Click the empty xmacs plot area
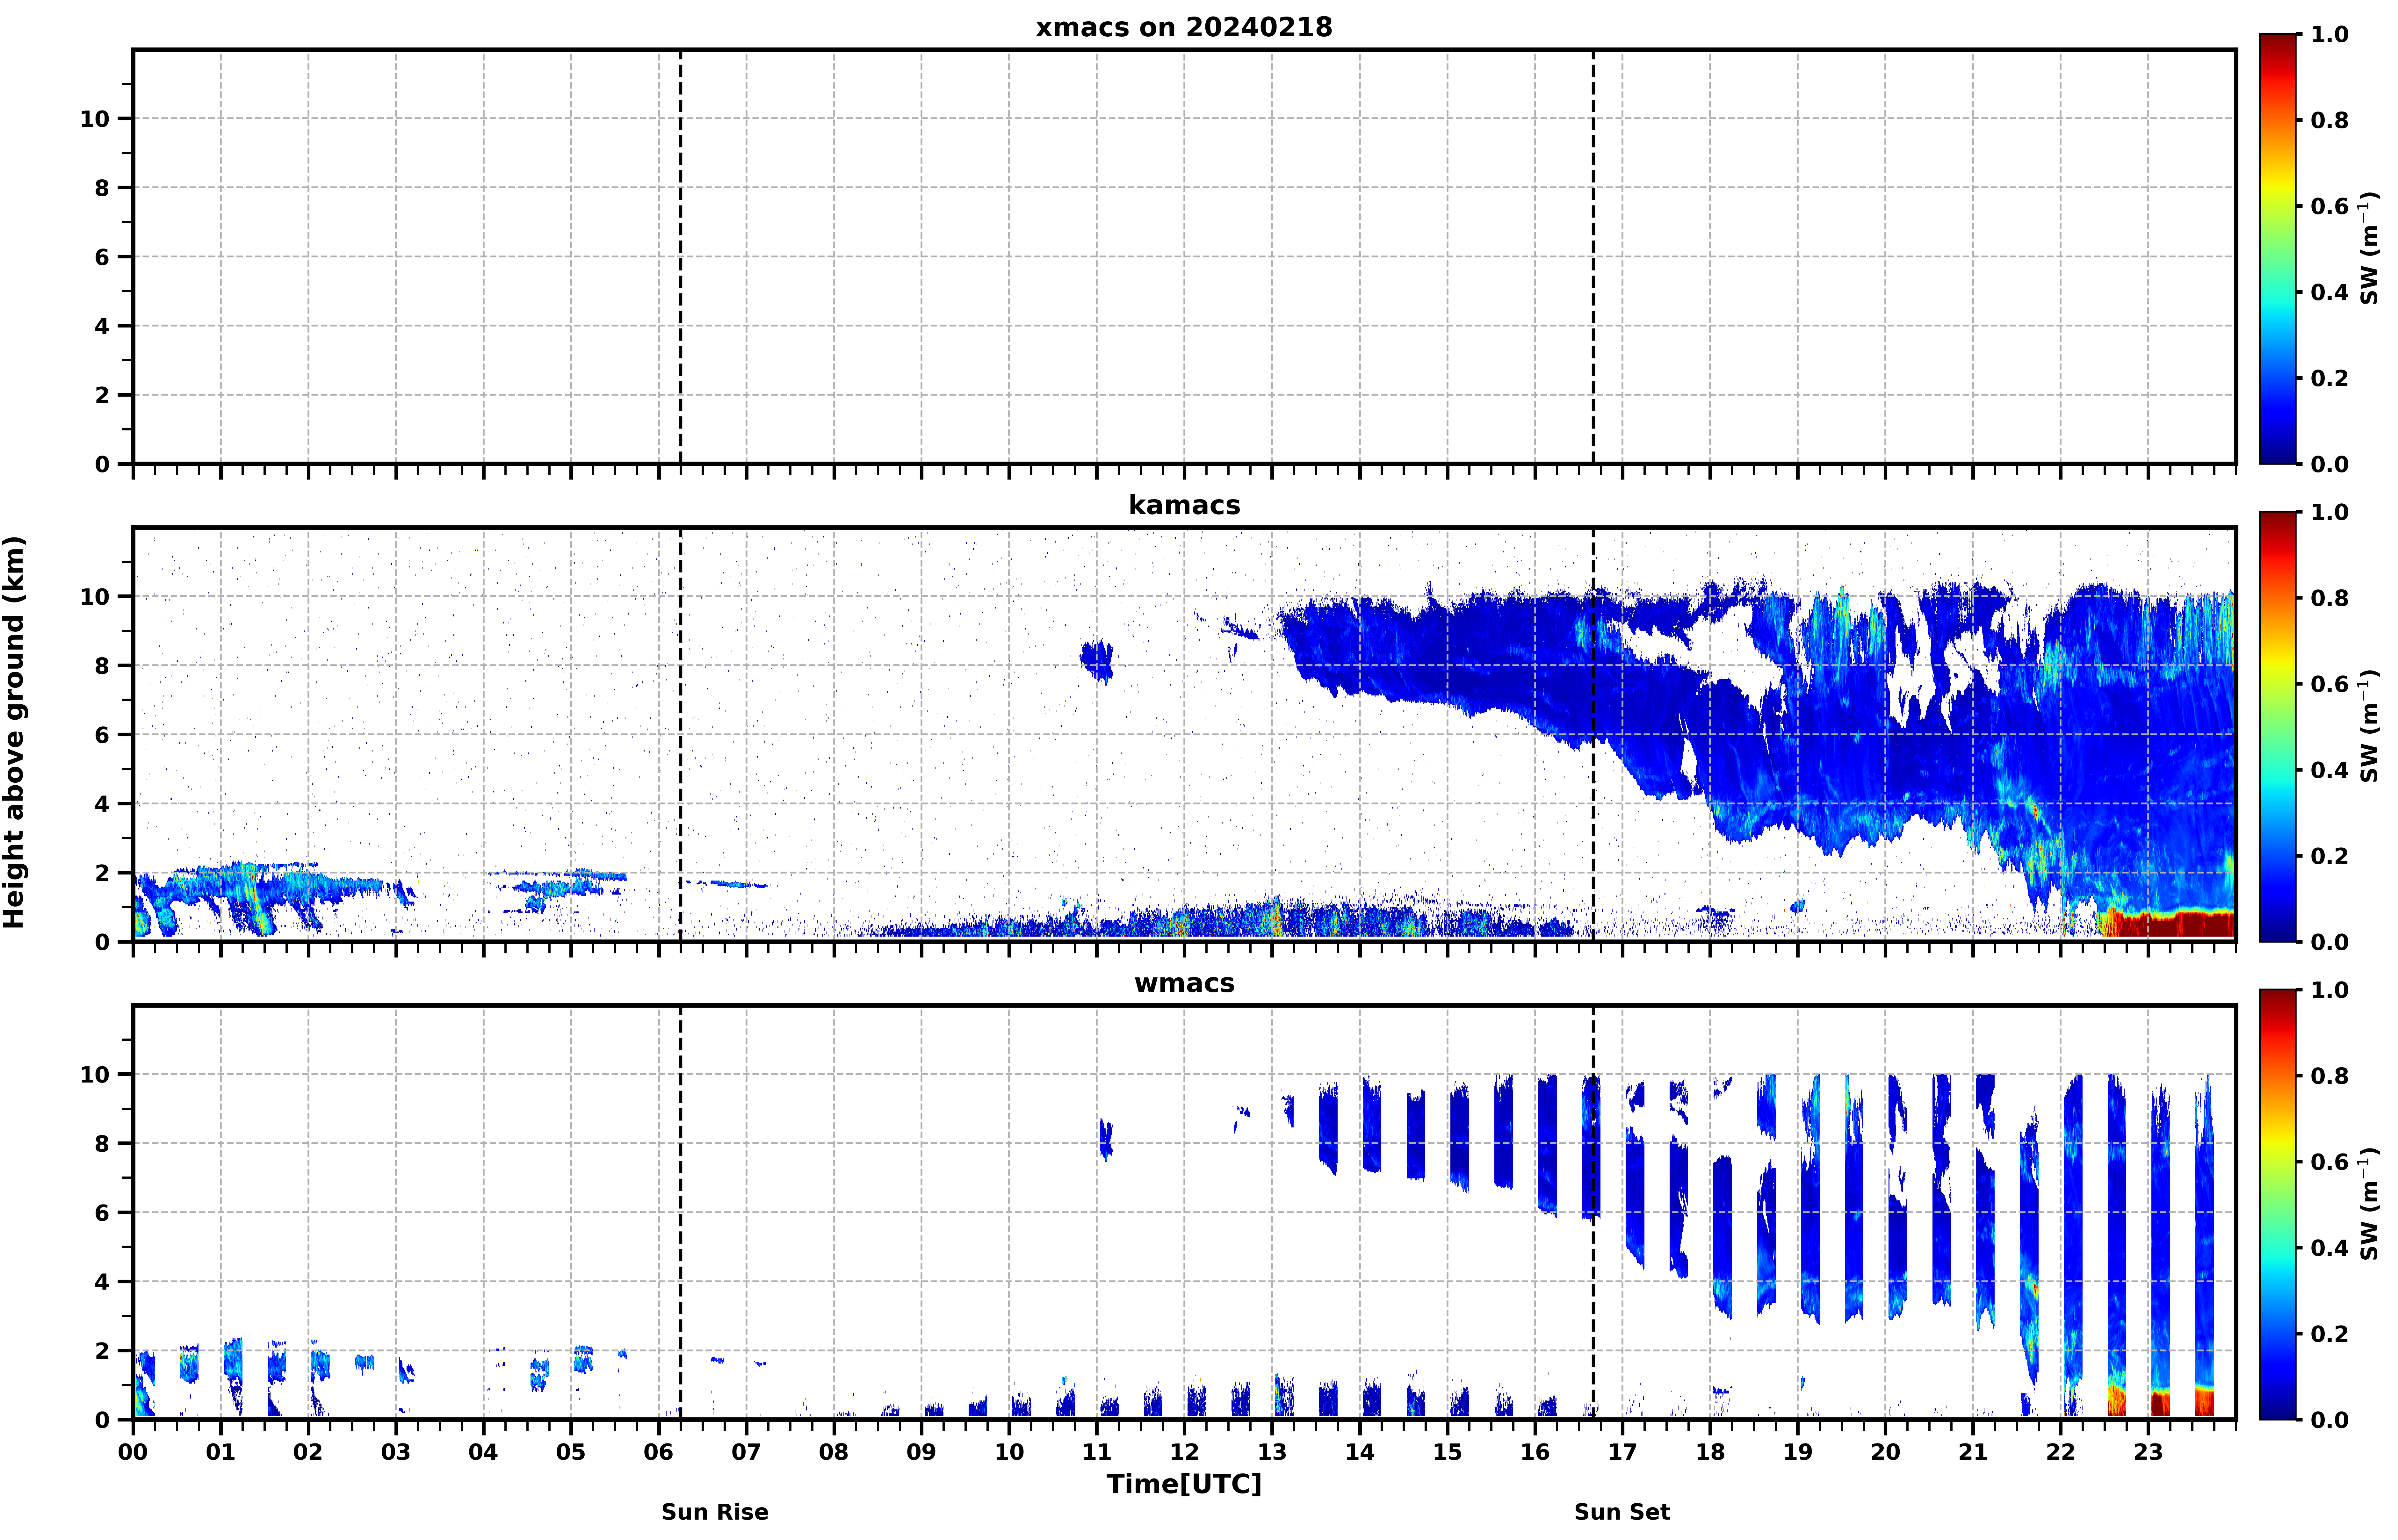Screen dimensions: 2398x1540 1184,257
